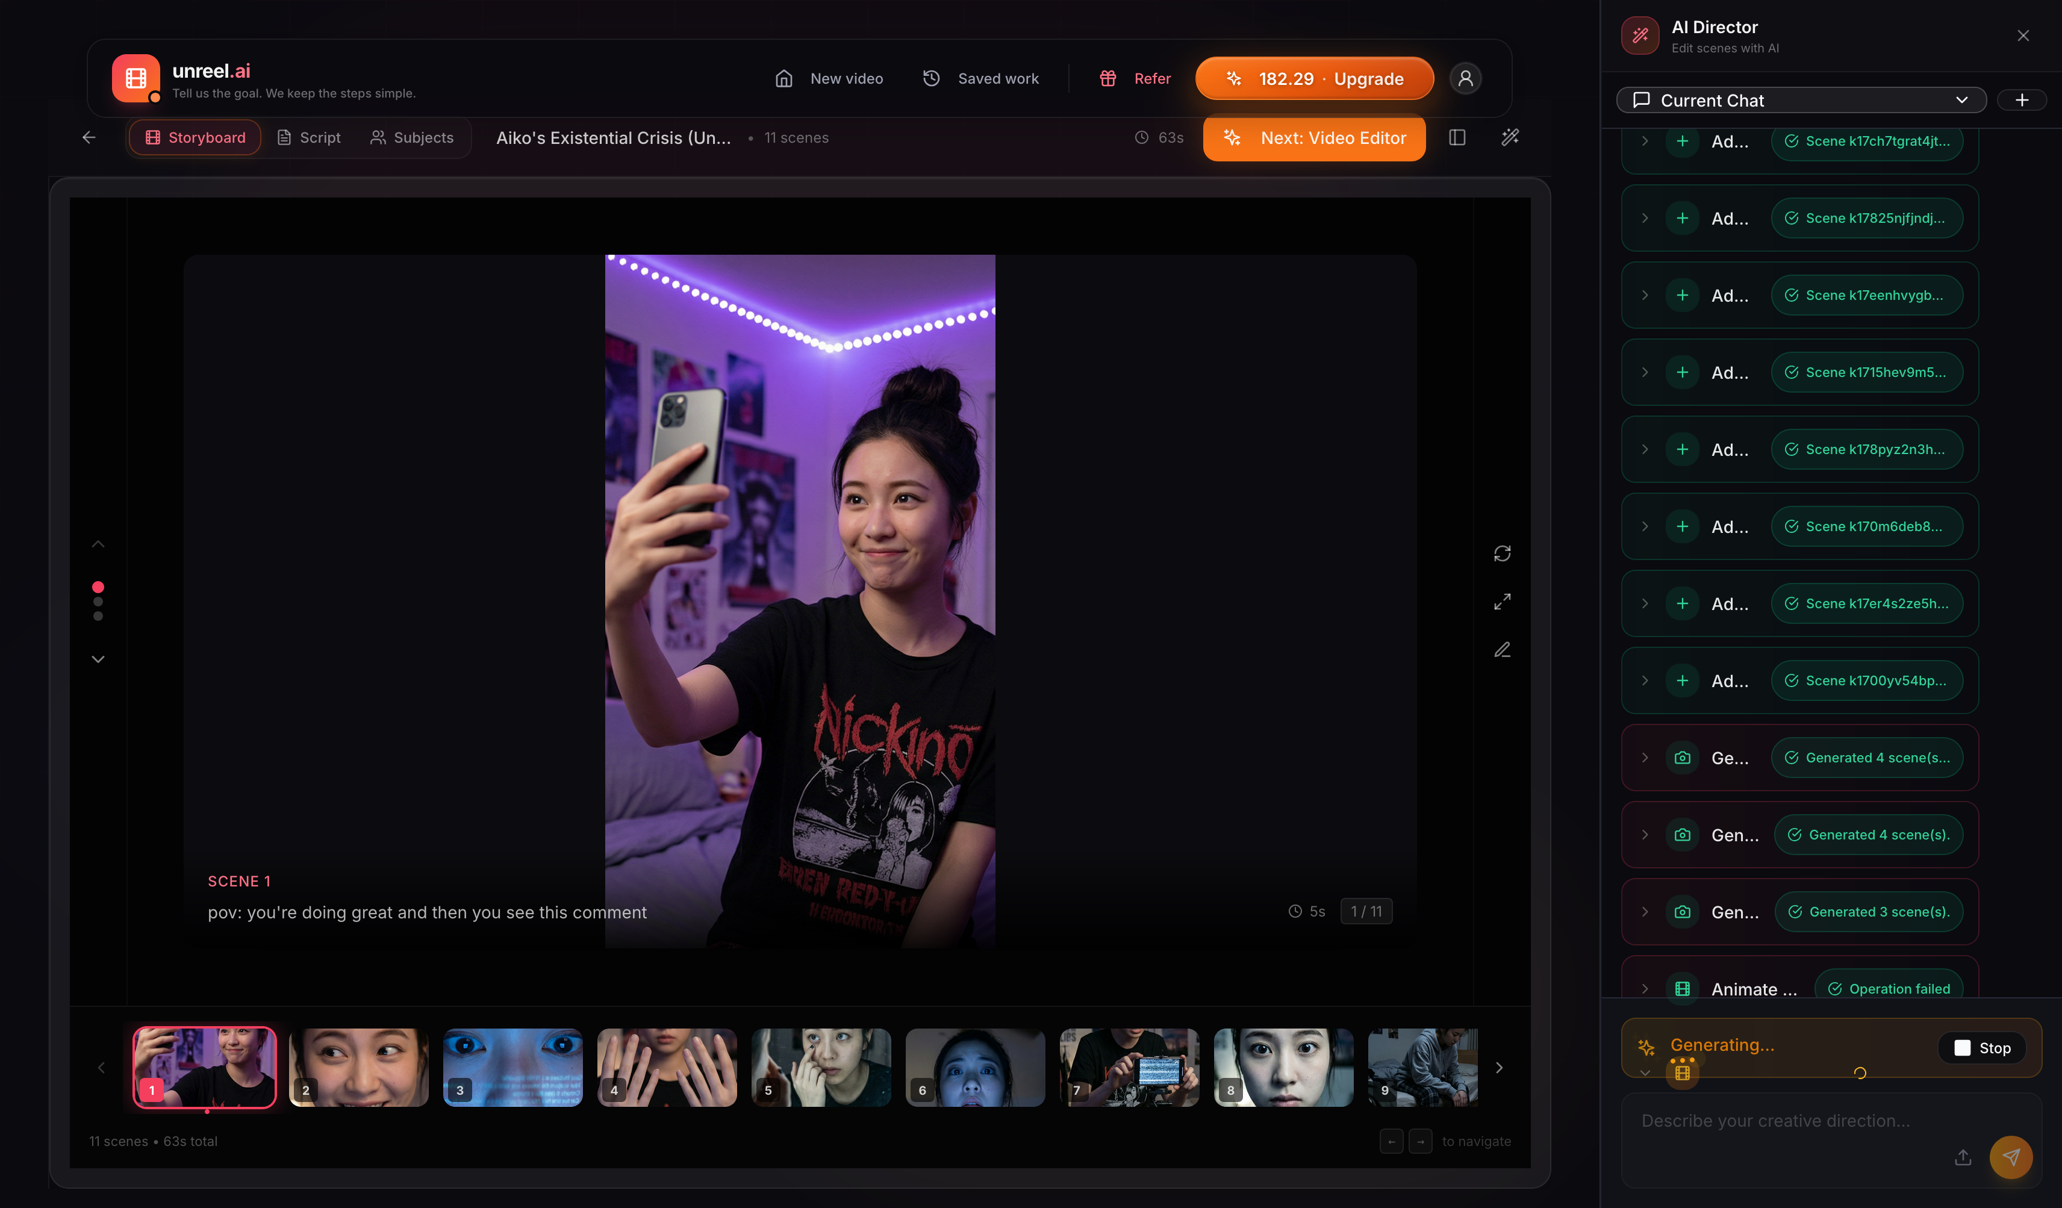Image resolution: width=2062 pixels, height=1208 pixels.
Task: Switch to the Script tab
Action: 308,137
